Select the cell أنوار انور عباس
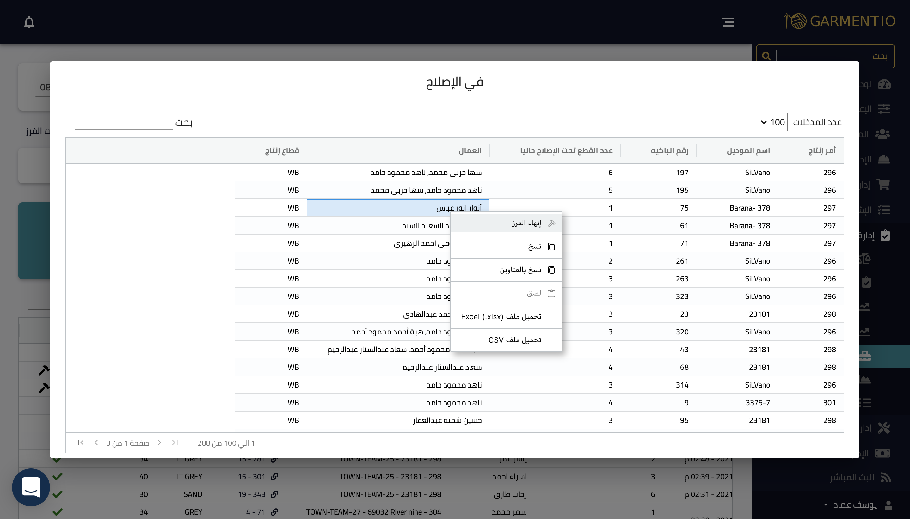Screen dimensions: 910x519 click(398, 208)
